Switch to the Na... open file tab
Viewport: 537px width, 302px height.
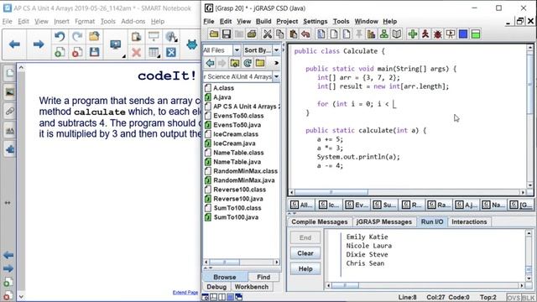click(x=493, y=205)
